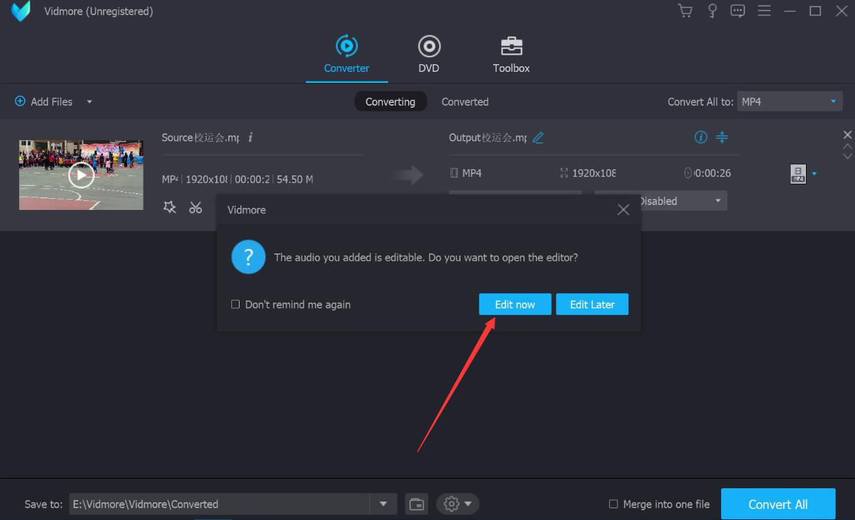
Task: Enable Don't remind me again checkbox
Action: [236, 305]
